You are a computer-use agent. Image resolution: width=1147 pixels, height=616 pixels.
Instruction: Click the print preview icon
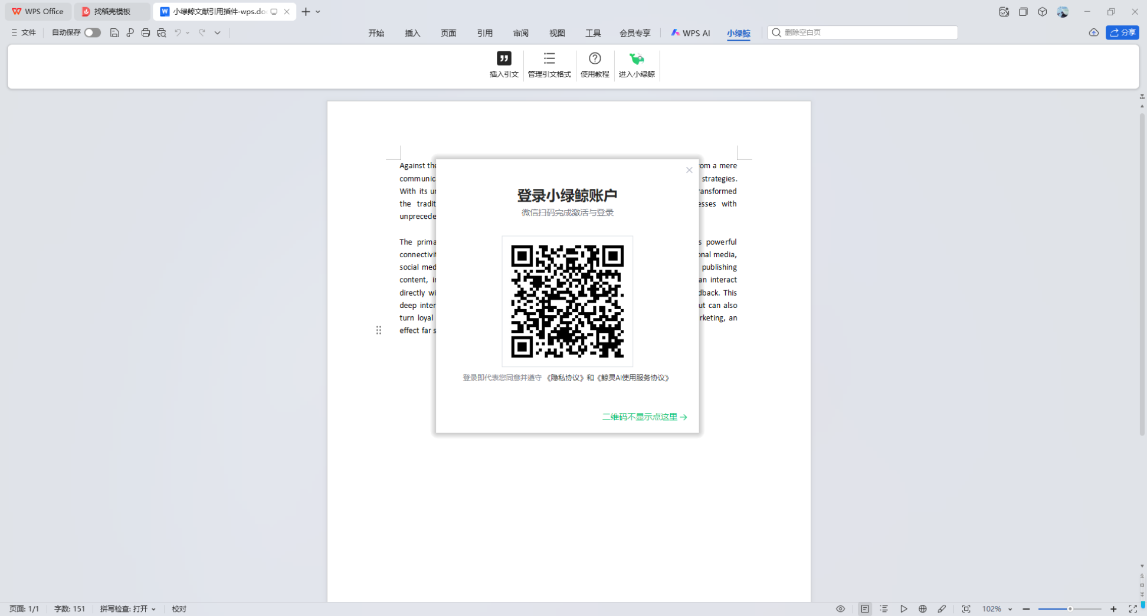pos(162,33)
